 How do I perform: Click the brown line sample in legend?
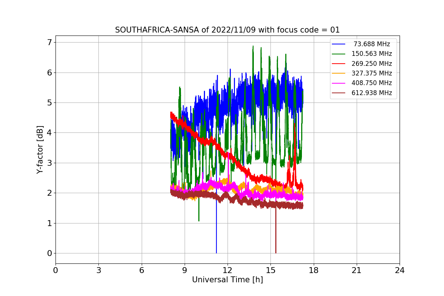(x=339, y=93)
